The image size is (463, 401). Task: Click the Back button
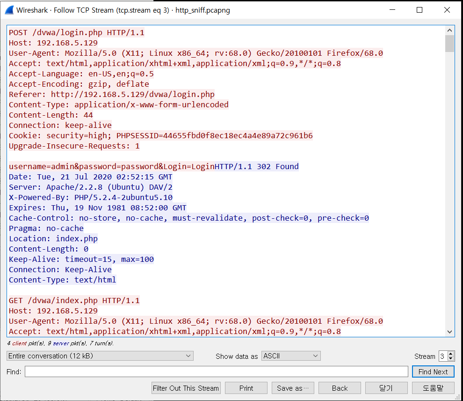[x=340, y=388]
